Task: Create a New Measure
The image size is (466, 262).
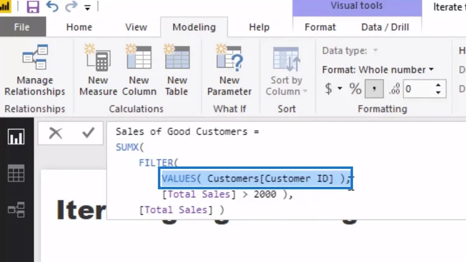Action: point(98,70)
